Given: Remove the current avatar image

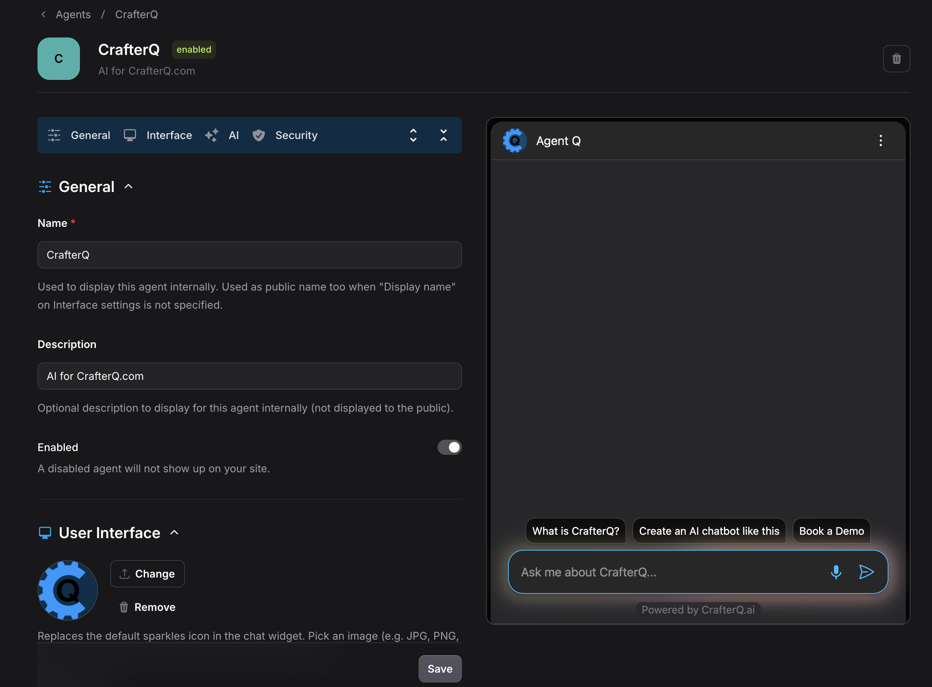Looking at the screenshot, I should pyautogui.click(x=147, y=607).
